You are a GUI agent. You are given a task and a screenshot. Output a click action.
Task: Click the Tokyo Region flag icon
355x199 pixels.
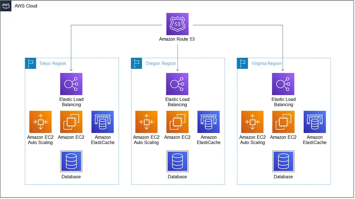[x=31, y=63]
